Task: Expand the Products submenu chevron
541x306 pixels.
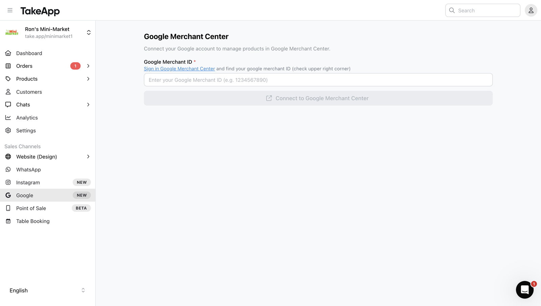Action: (88, 79)
